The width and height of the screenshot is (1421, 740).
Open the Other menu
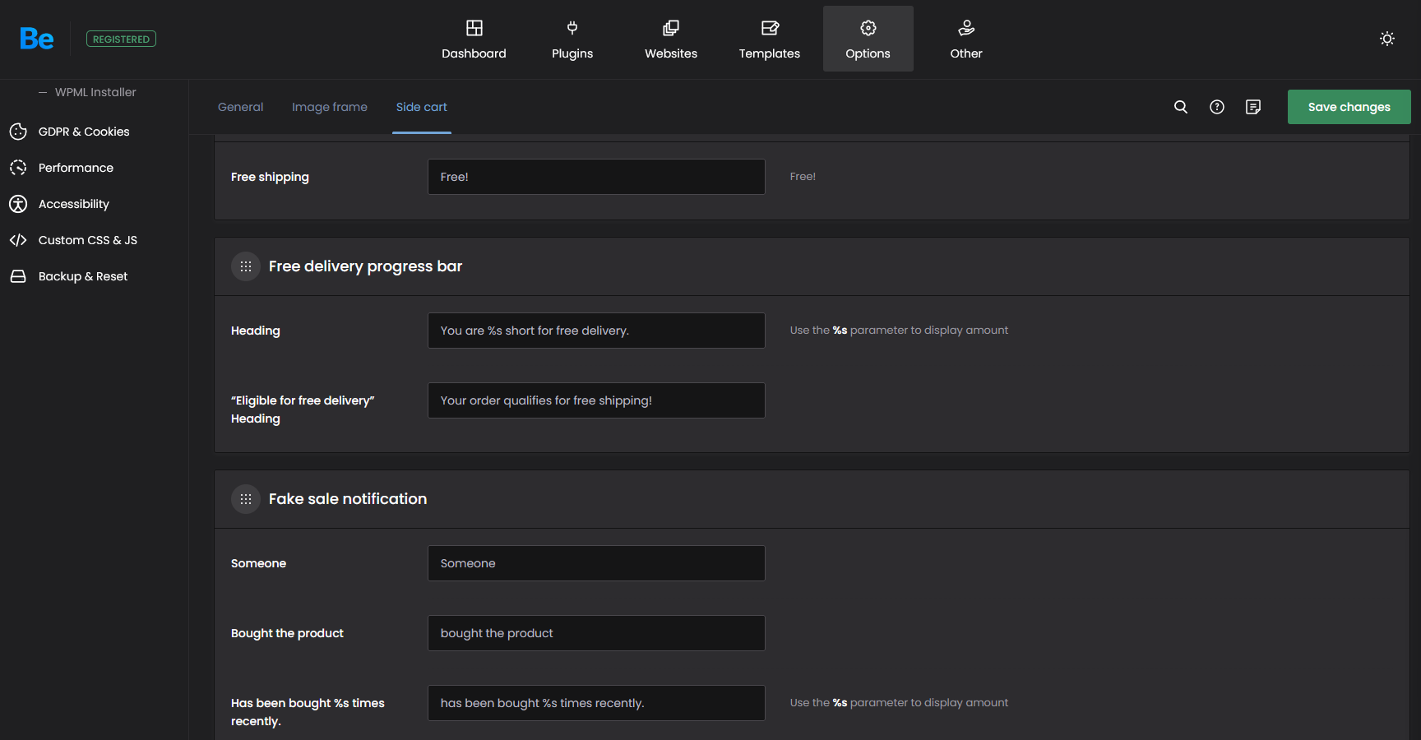tap(966, 39)
